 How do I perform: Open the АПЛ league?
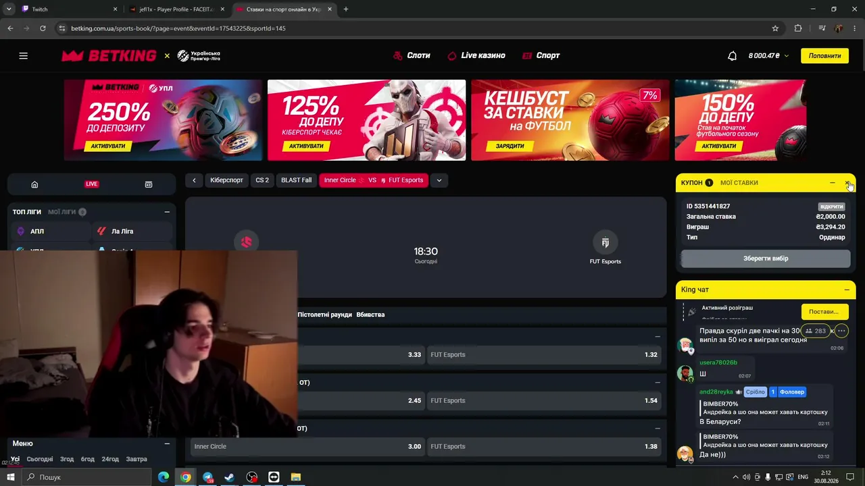pos(51,232)
